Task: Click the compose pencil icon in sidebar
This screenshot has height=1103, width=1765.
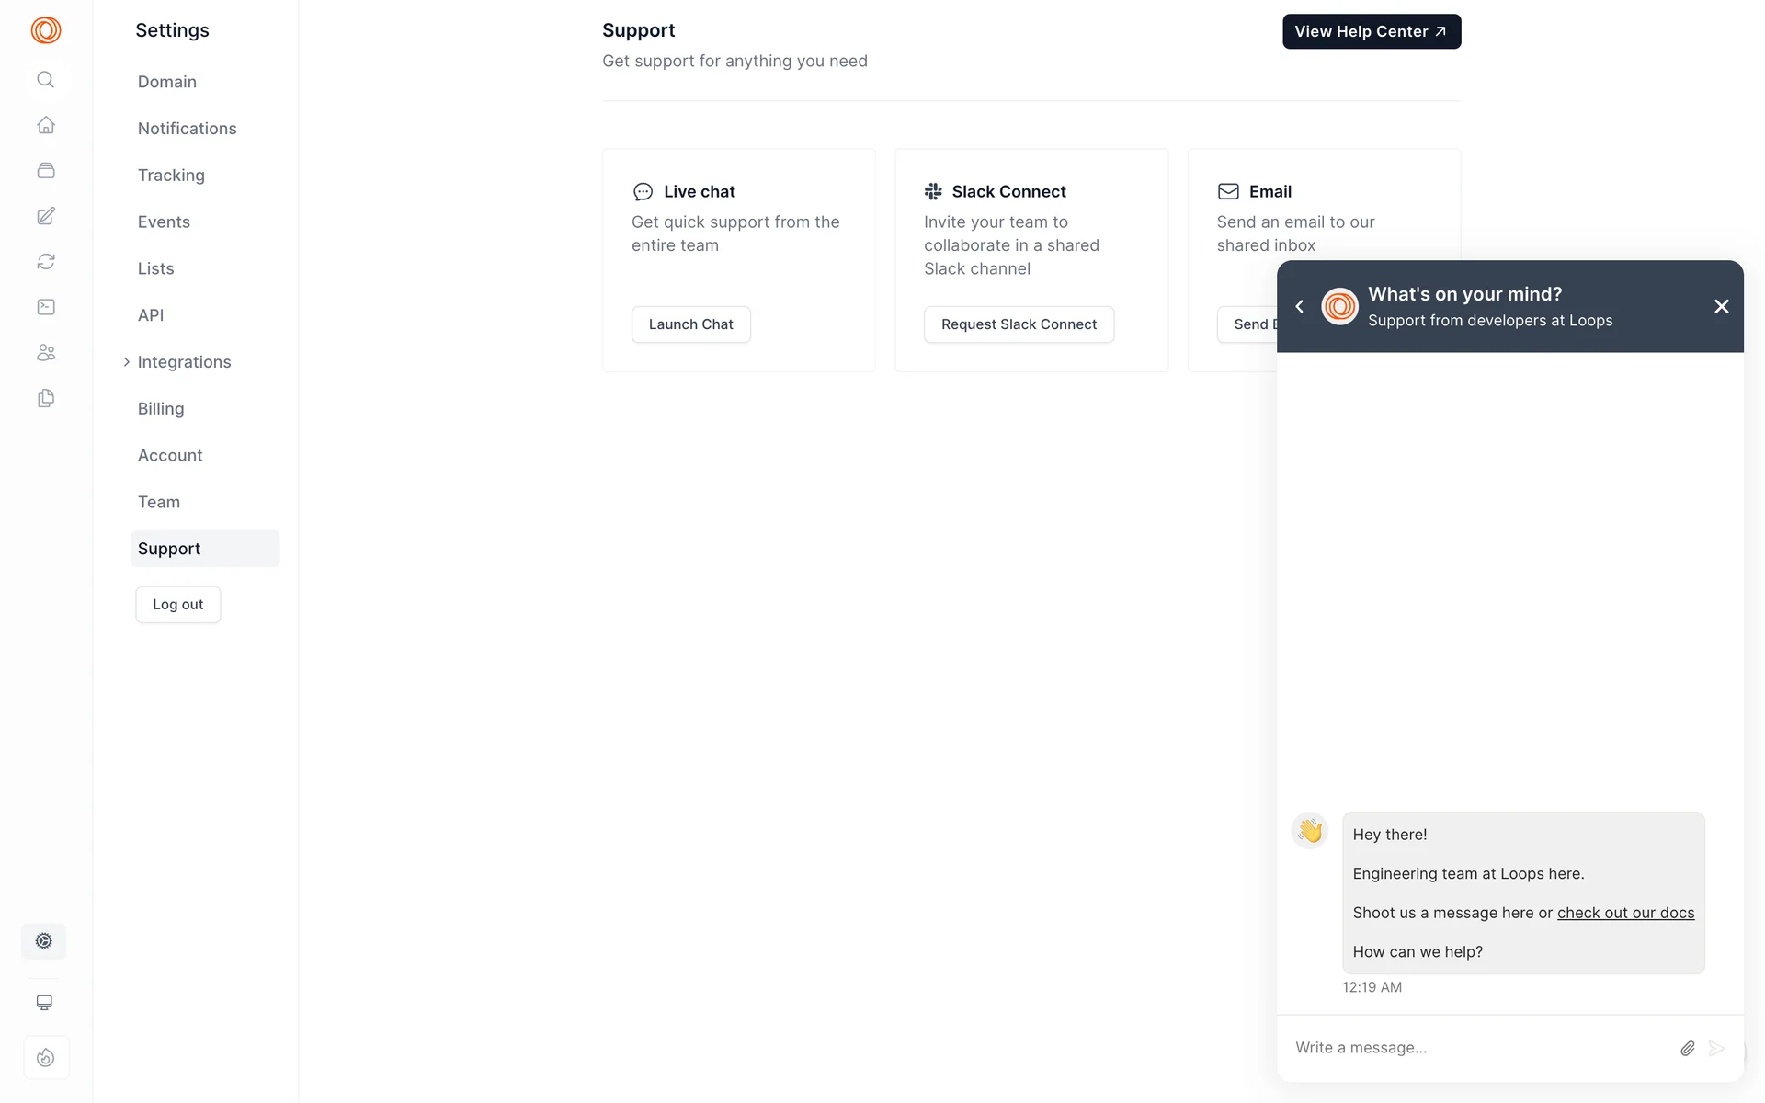Action: coord(45,216)
